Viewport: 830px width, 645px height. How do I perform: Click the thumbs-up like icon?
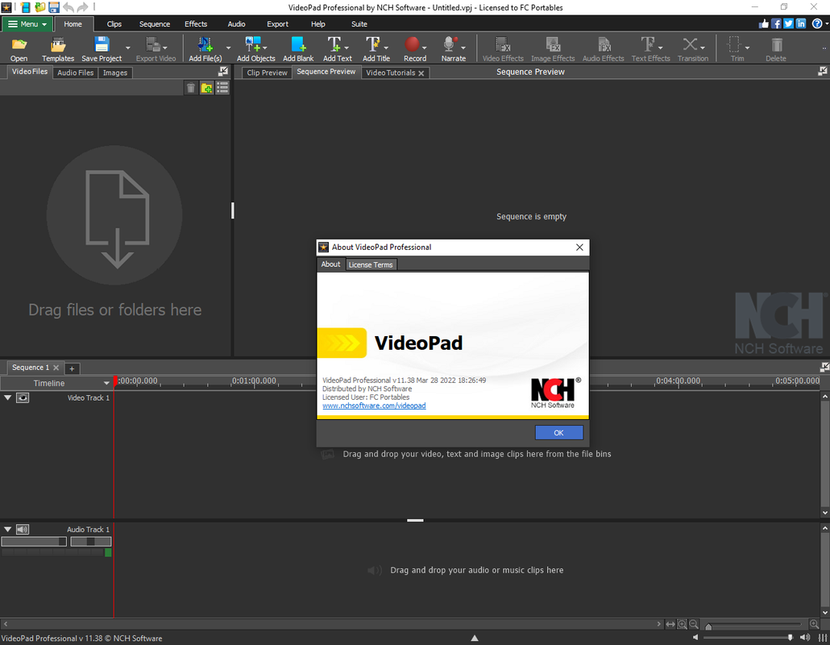[x=764, y=23]
